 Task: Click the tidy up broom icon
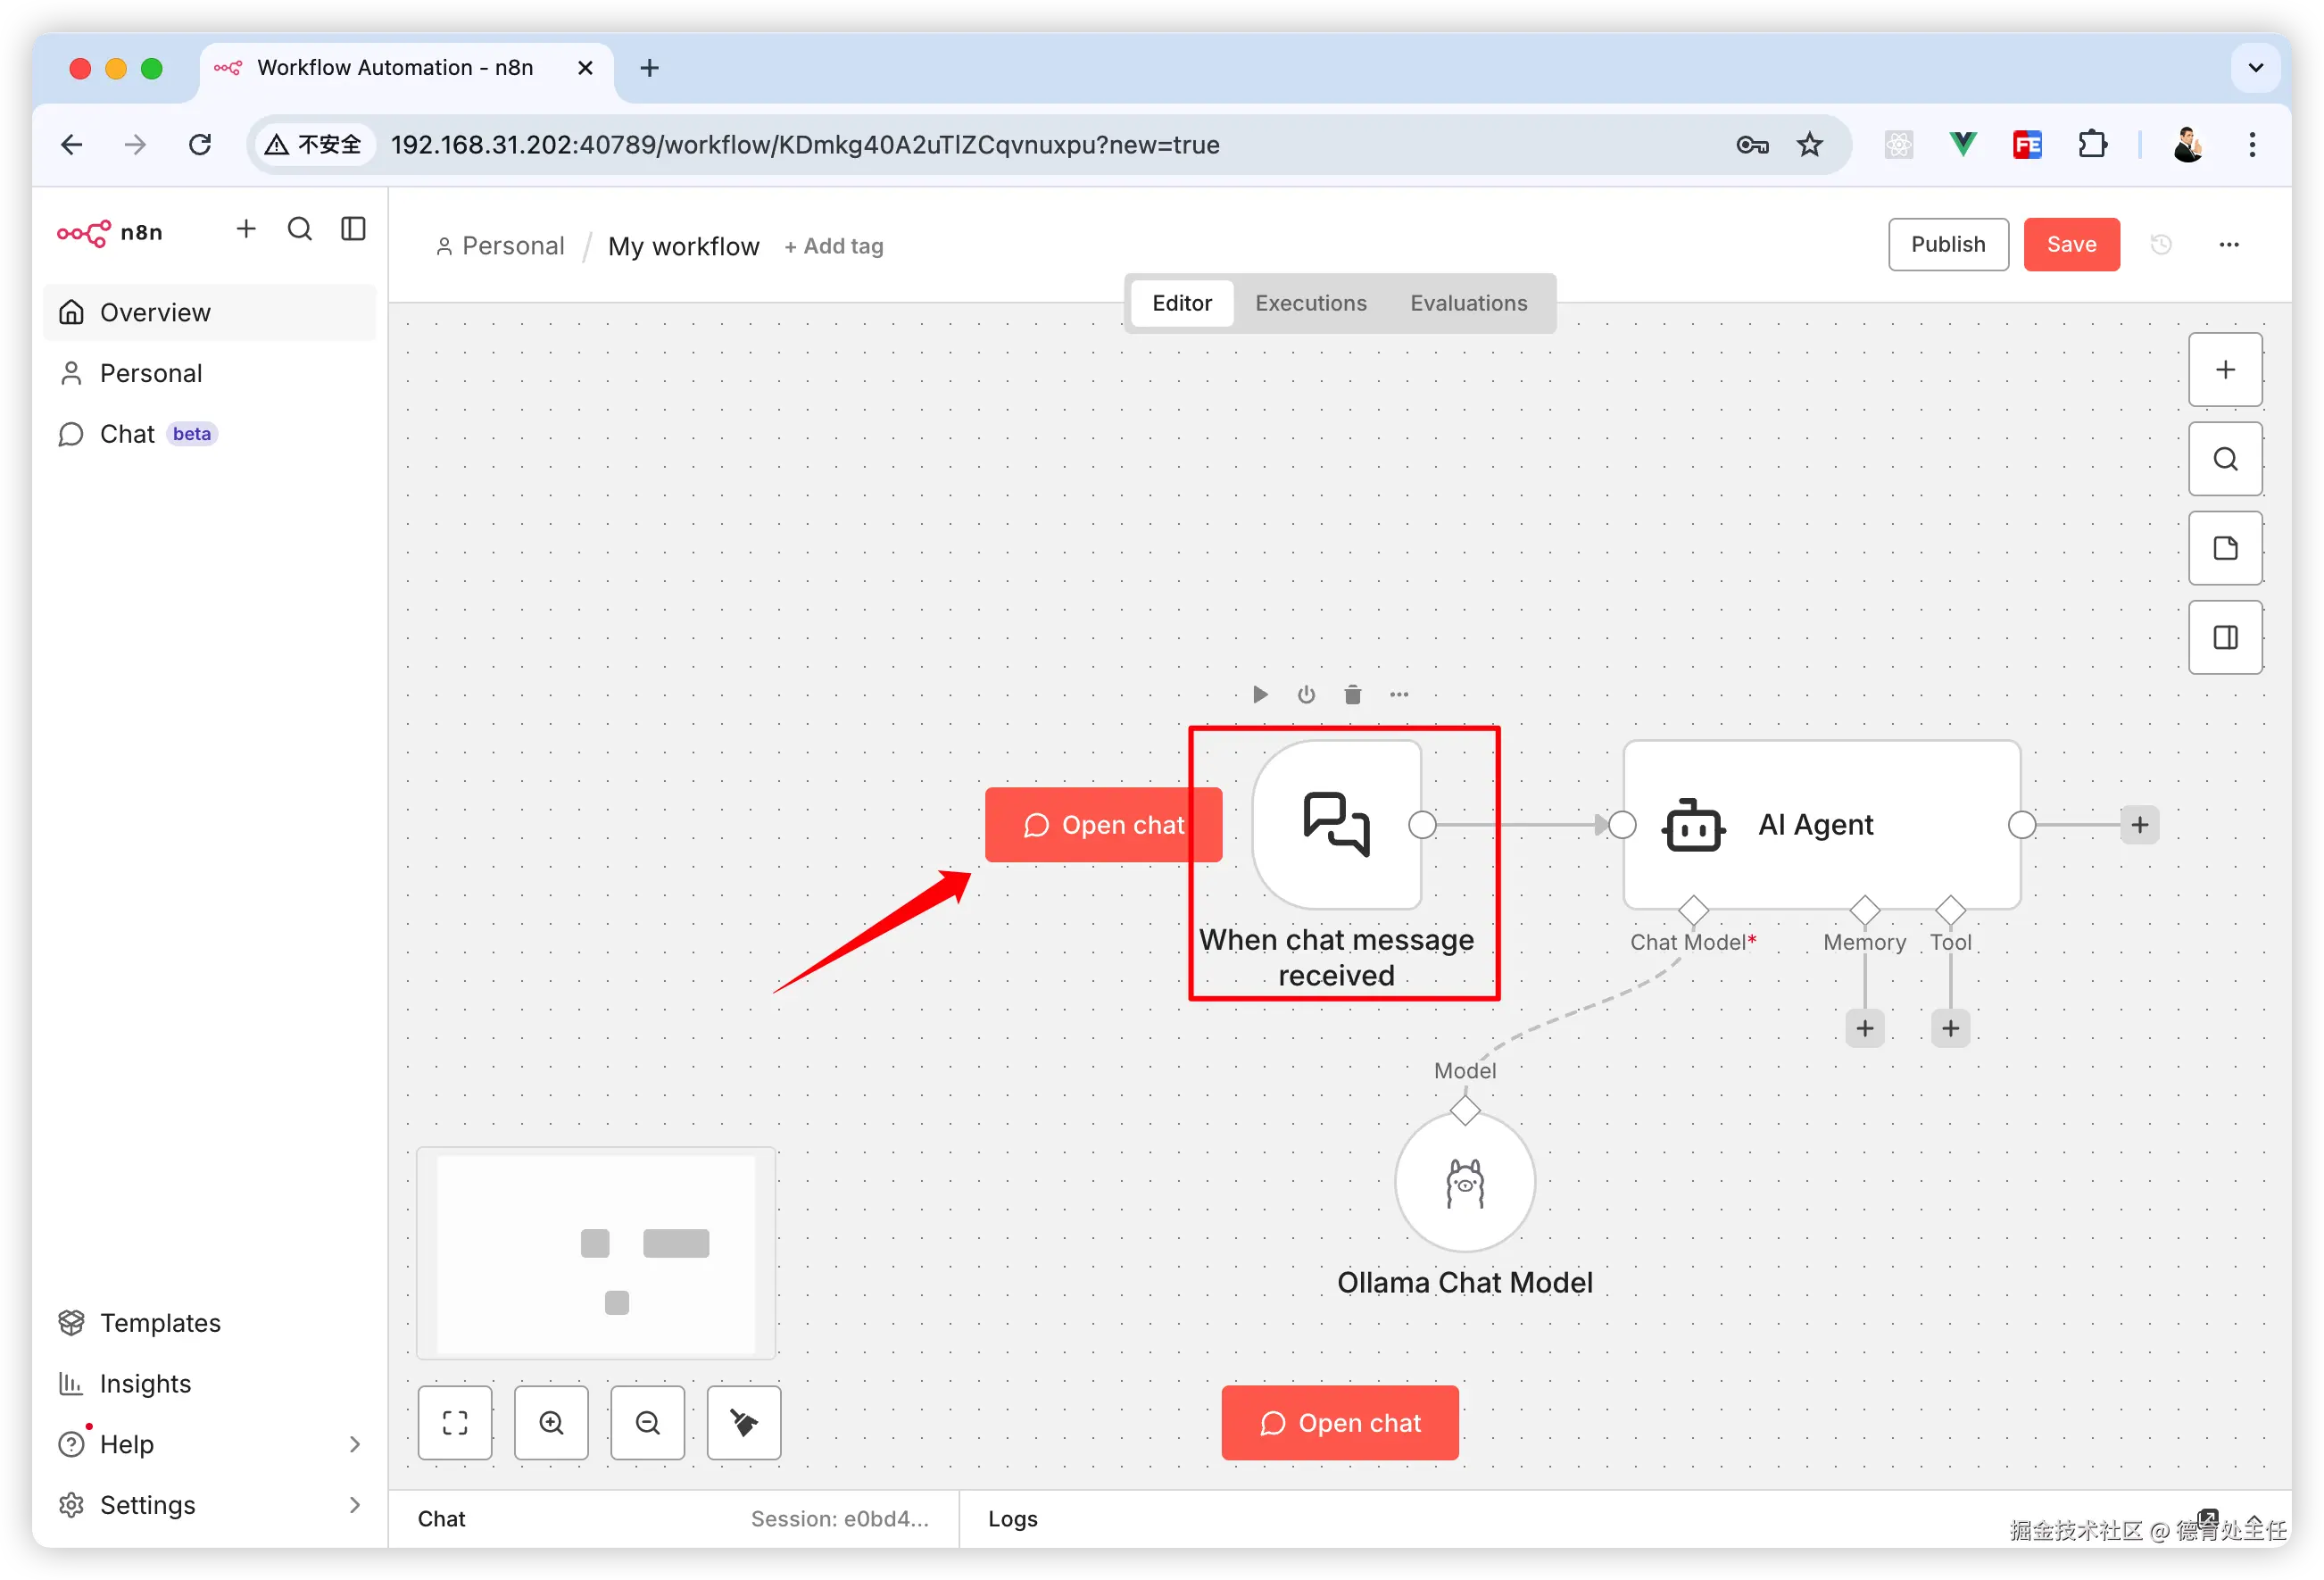[x=743, y=1422]
